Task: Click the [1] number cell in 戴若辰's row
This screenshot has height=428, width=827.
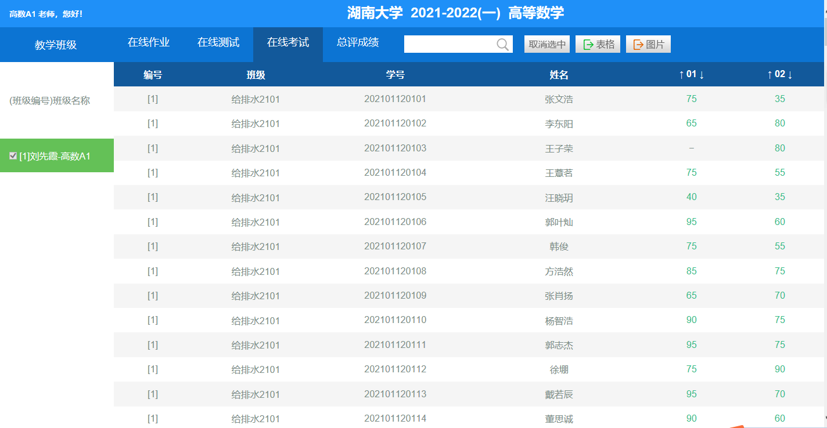Action: pos(153,394)
